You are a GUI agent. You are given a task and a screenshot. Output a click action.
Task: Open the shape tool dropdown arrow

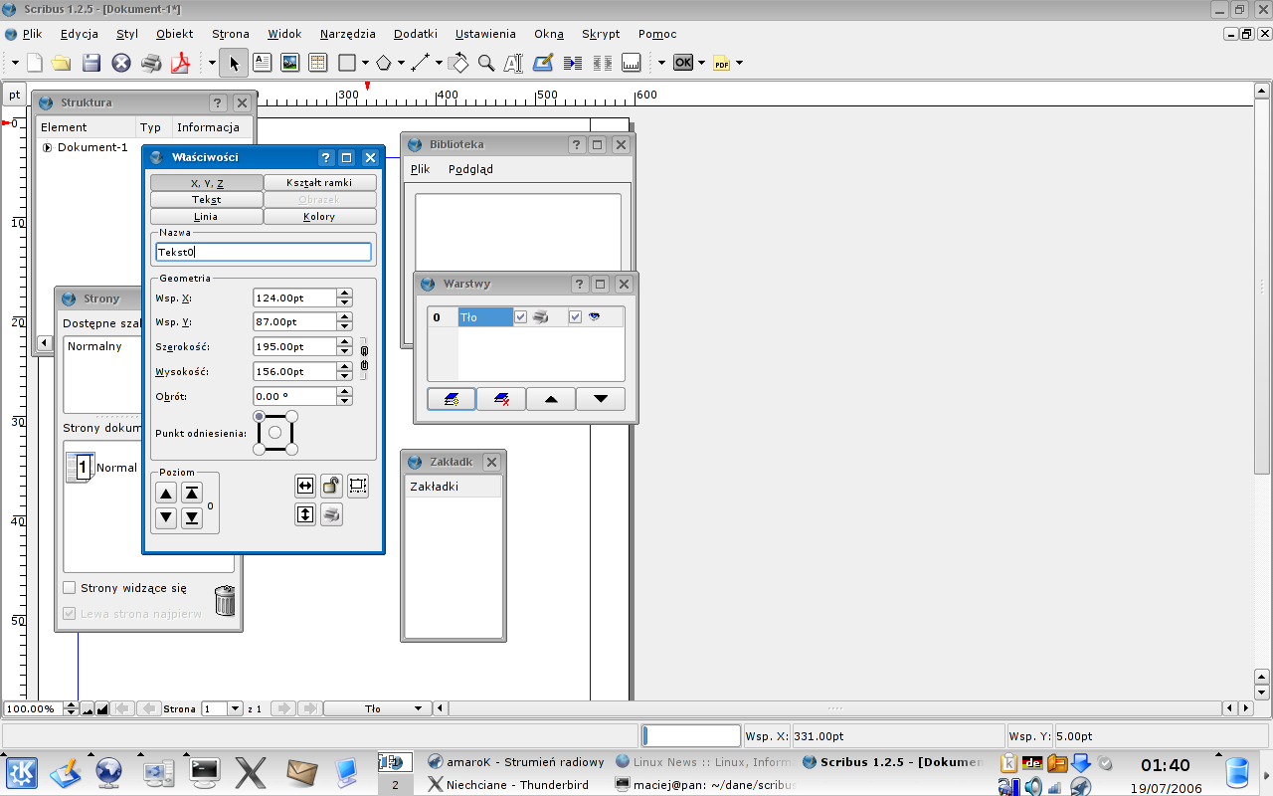[365, 63]
